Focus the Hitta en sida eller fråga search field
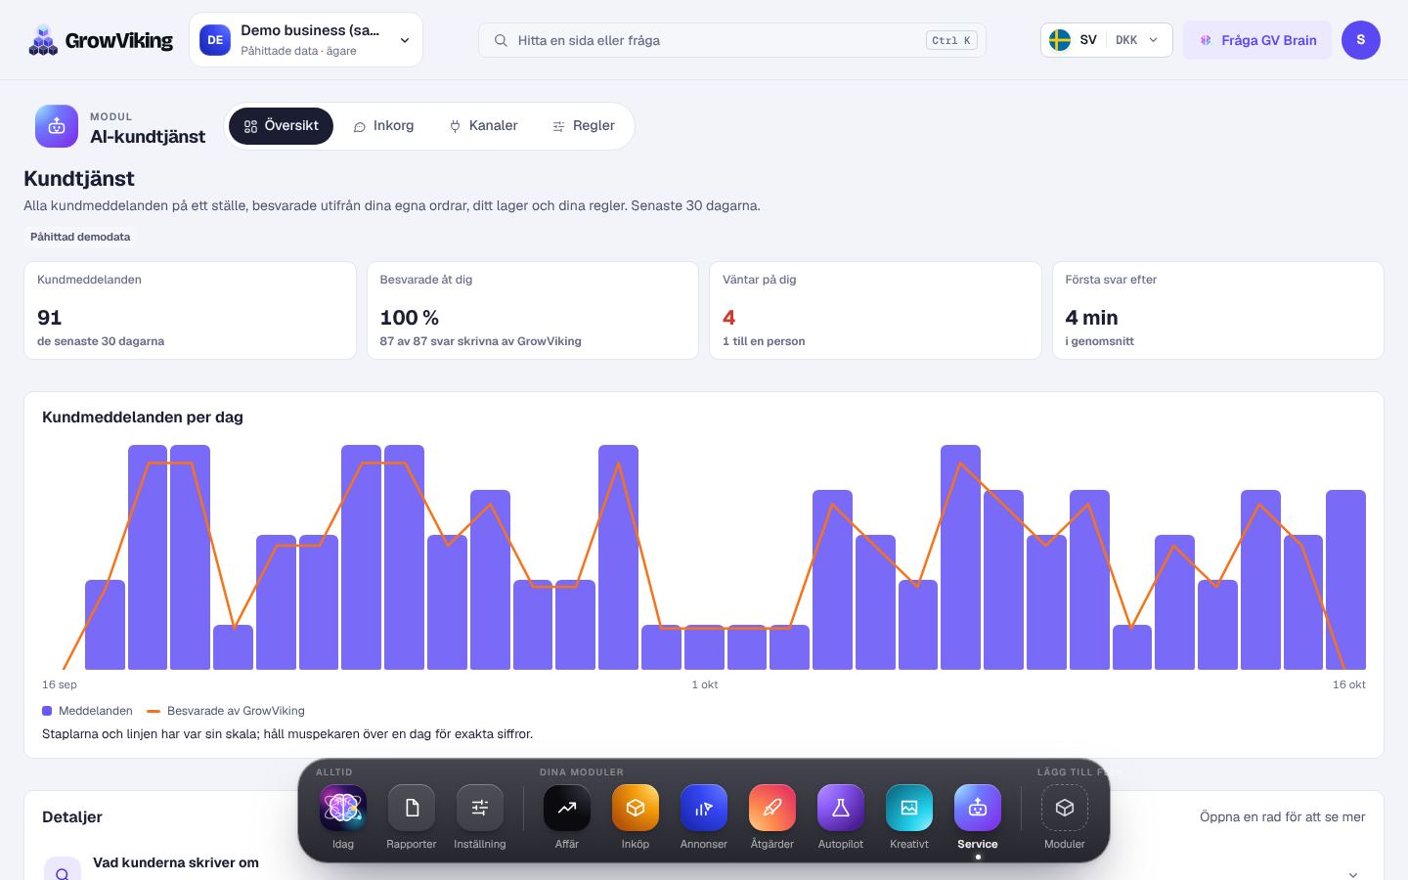This screenshot has width=1408, height=880. click(x=731, y=40)
